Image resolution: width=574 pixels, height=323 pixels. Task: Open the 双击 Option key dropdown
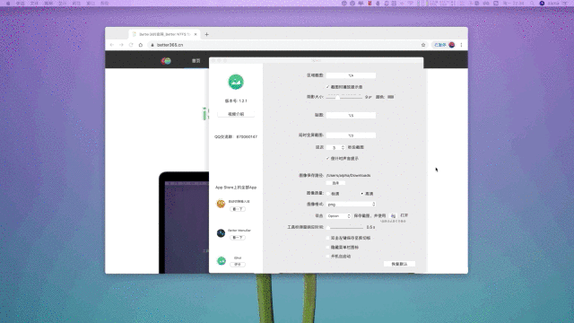(x=339, y=216)
